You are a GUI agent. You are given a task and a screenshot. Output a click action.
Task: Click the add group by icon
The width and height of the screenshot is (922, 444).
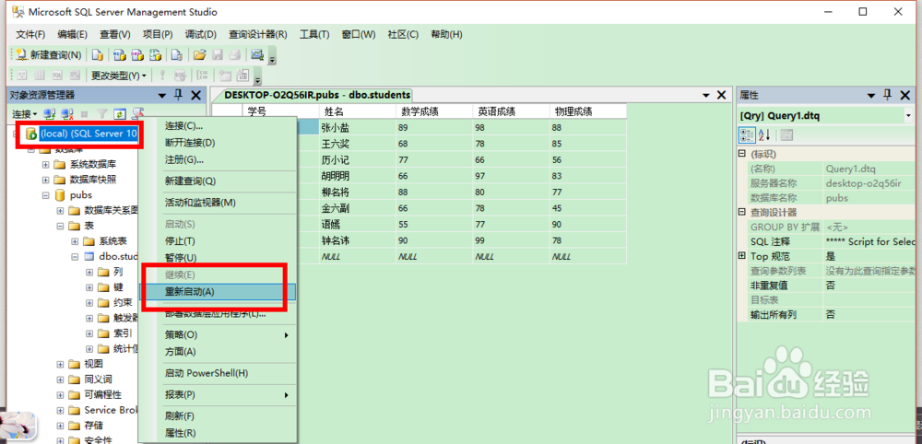[202, 76]
